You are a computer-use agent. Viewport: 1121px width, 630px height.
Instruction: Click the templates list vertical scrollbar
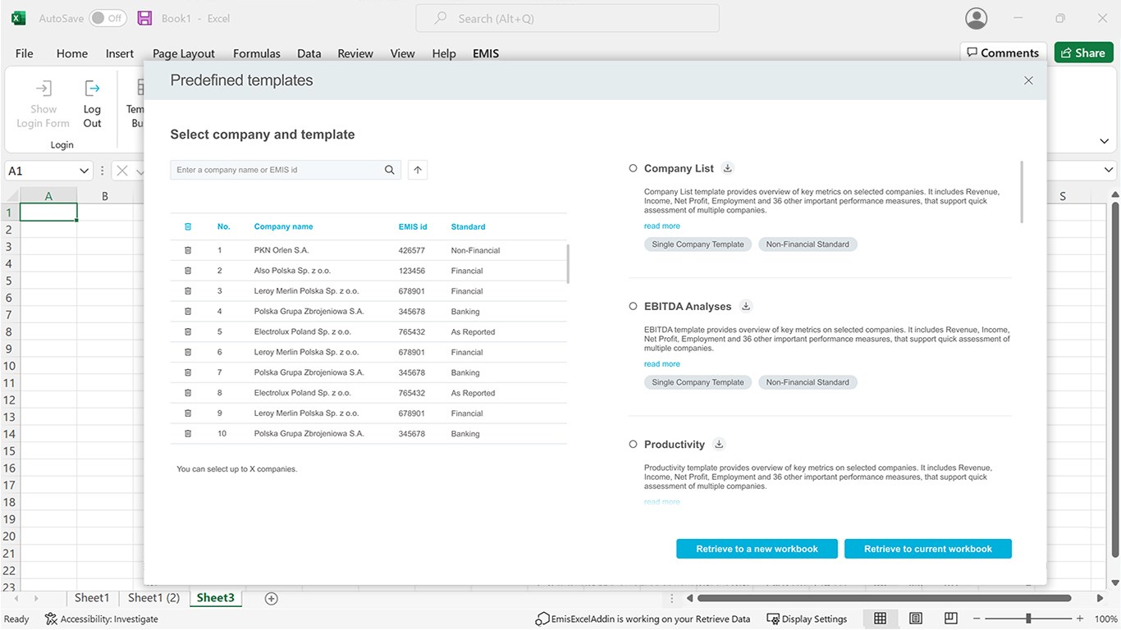click(1022, 191)
